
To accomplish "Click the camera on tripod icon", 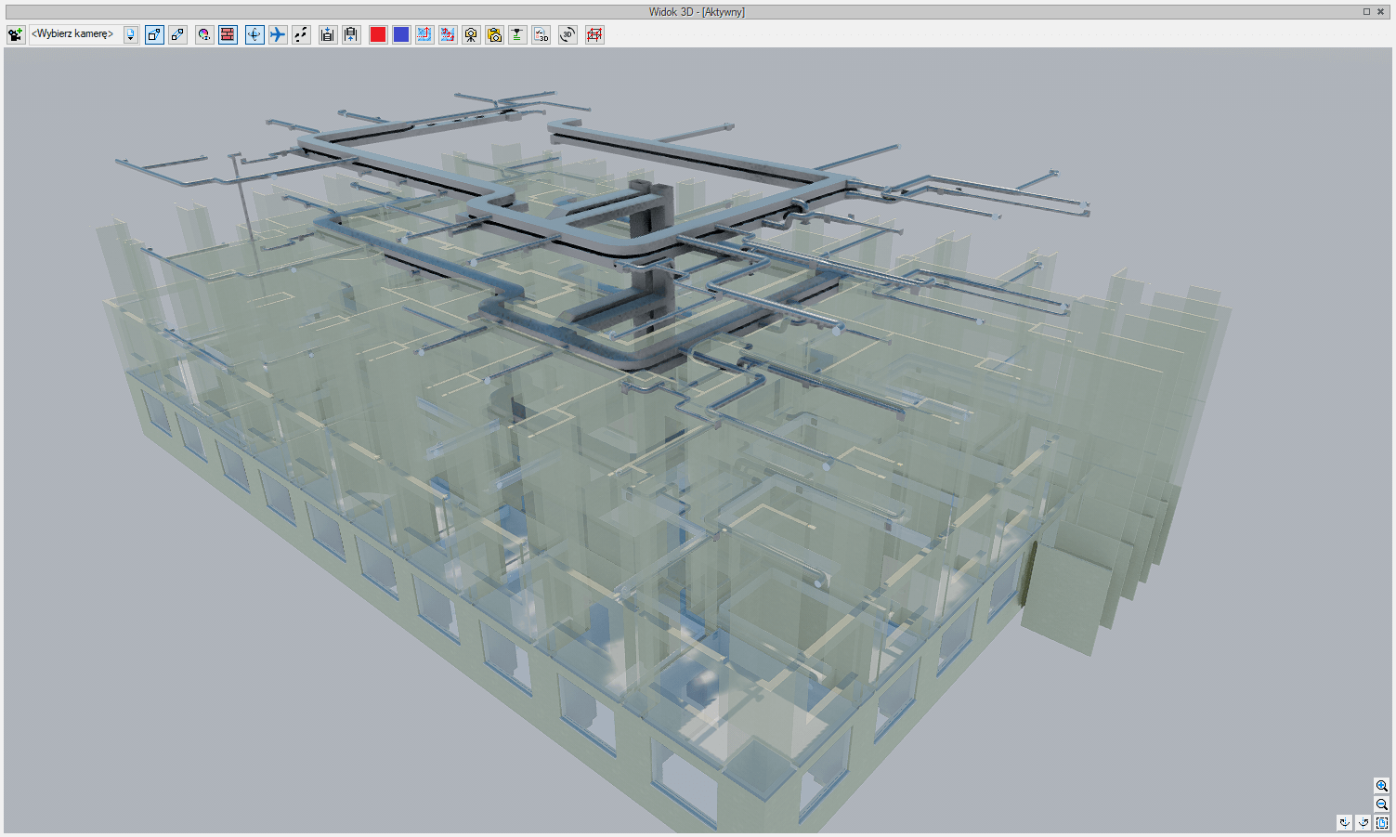I will point(471,34).
